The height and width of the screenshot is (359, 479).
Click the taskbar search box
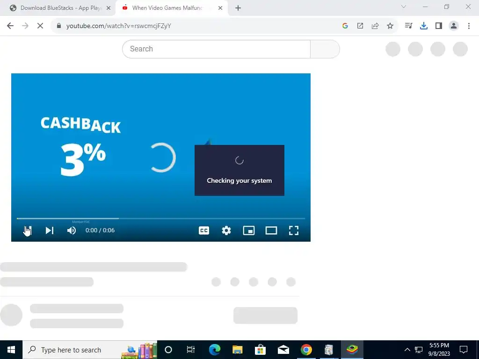pyautogui.click(x=90, y=350)
